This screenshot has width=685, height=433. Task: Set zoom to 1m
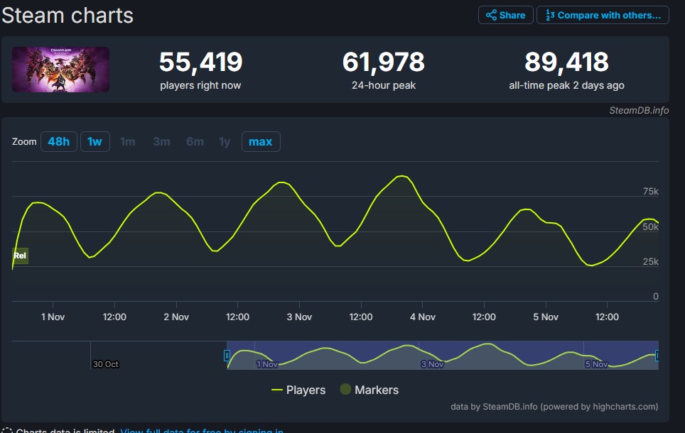point(128,141)
